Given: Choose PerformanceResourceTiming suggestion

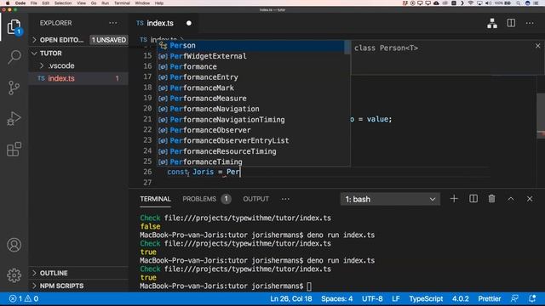Looking at the screenshot, I should (x=250, y=151).
